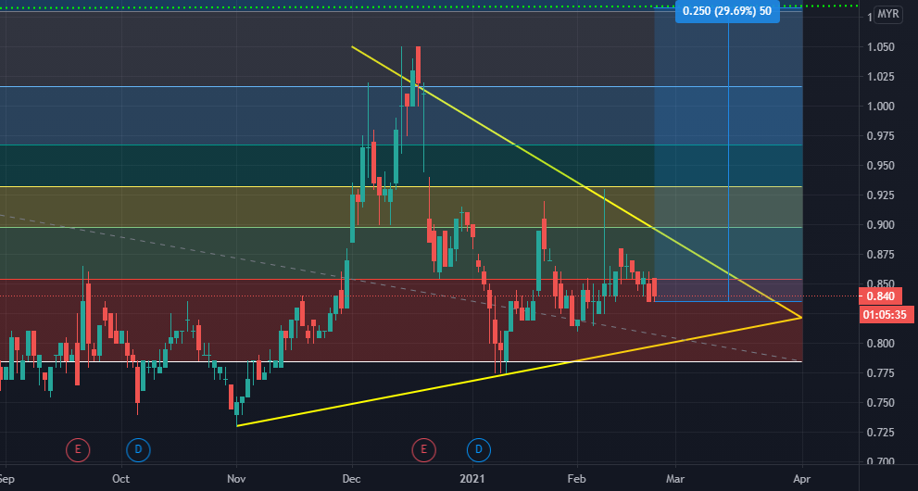The image size is (918, 491).
Task: Click the 0.775 price scale label
Action: [881, 372]
